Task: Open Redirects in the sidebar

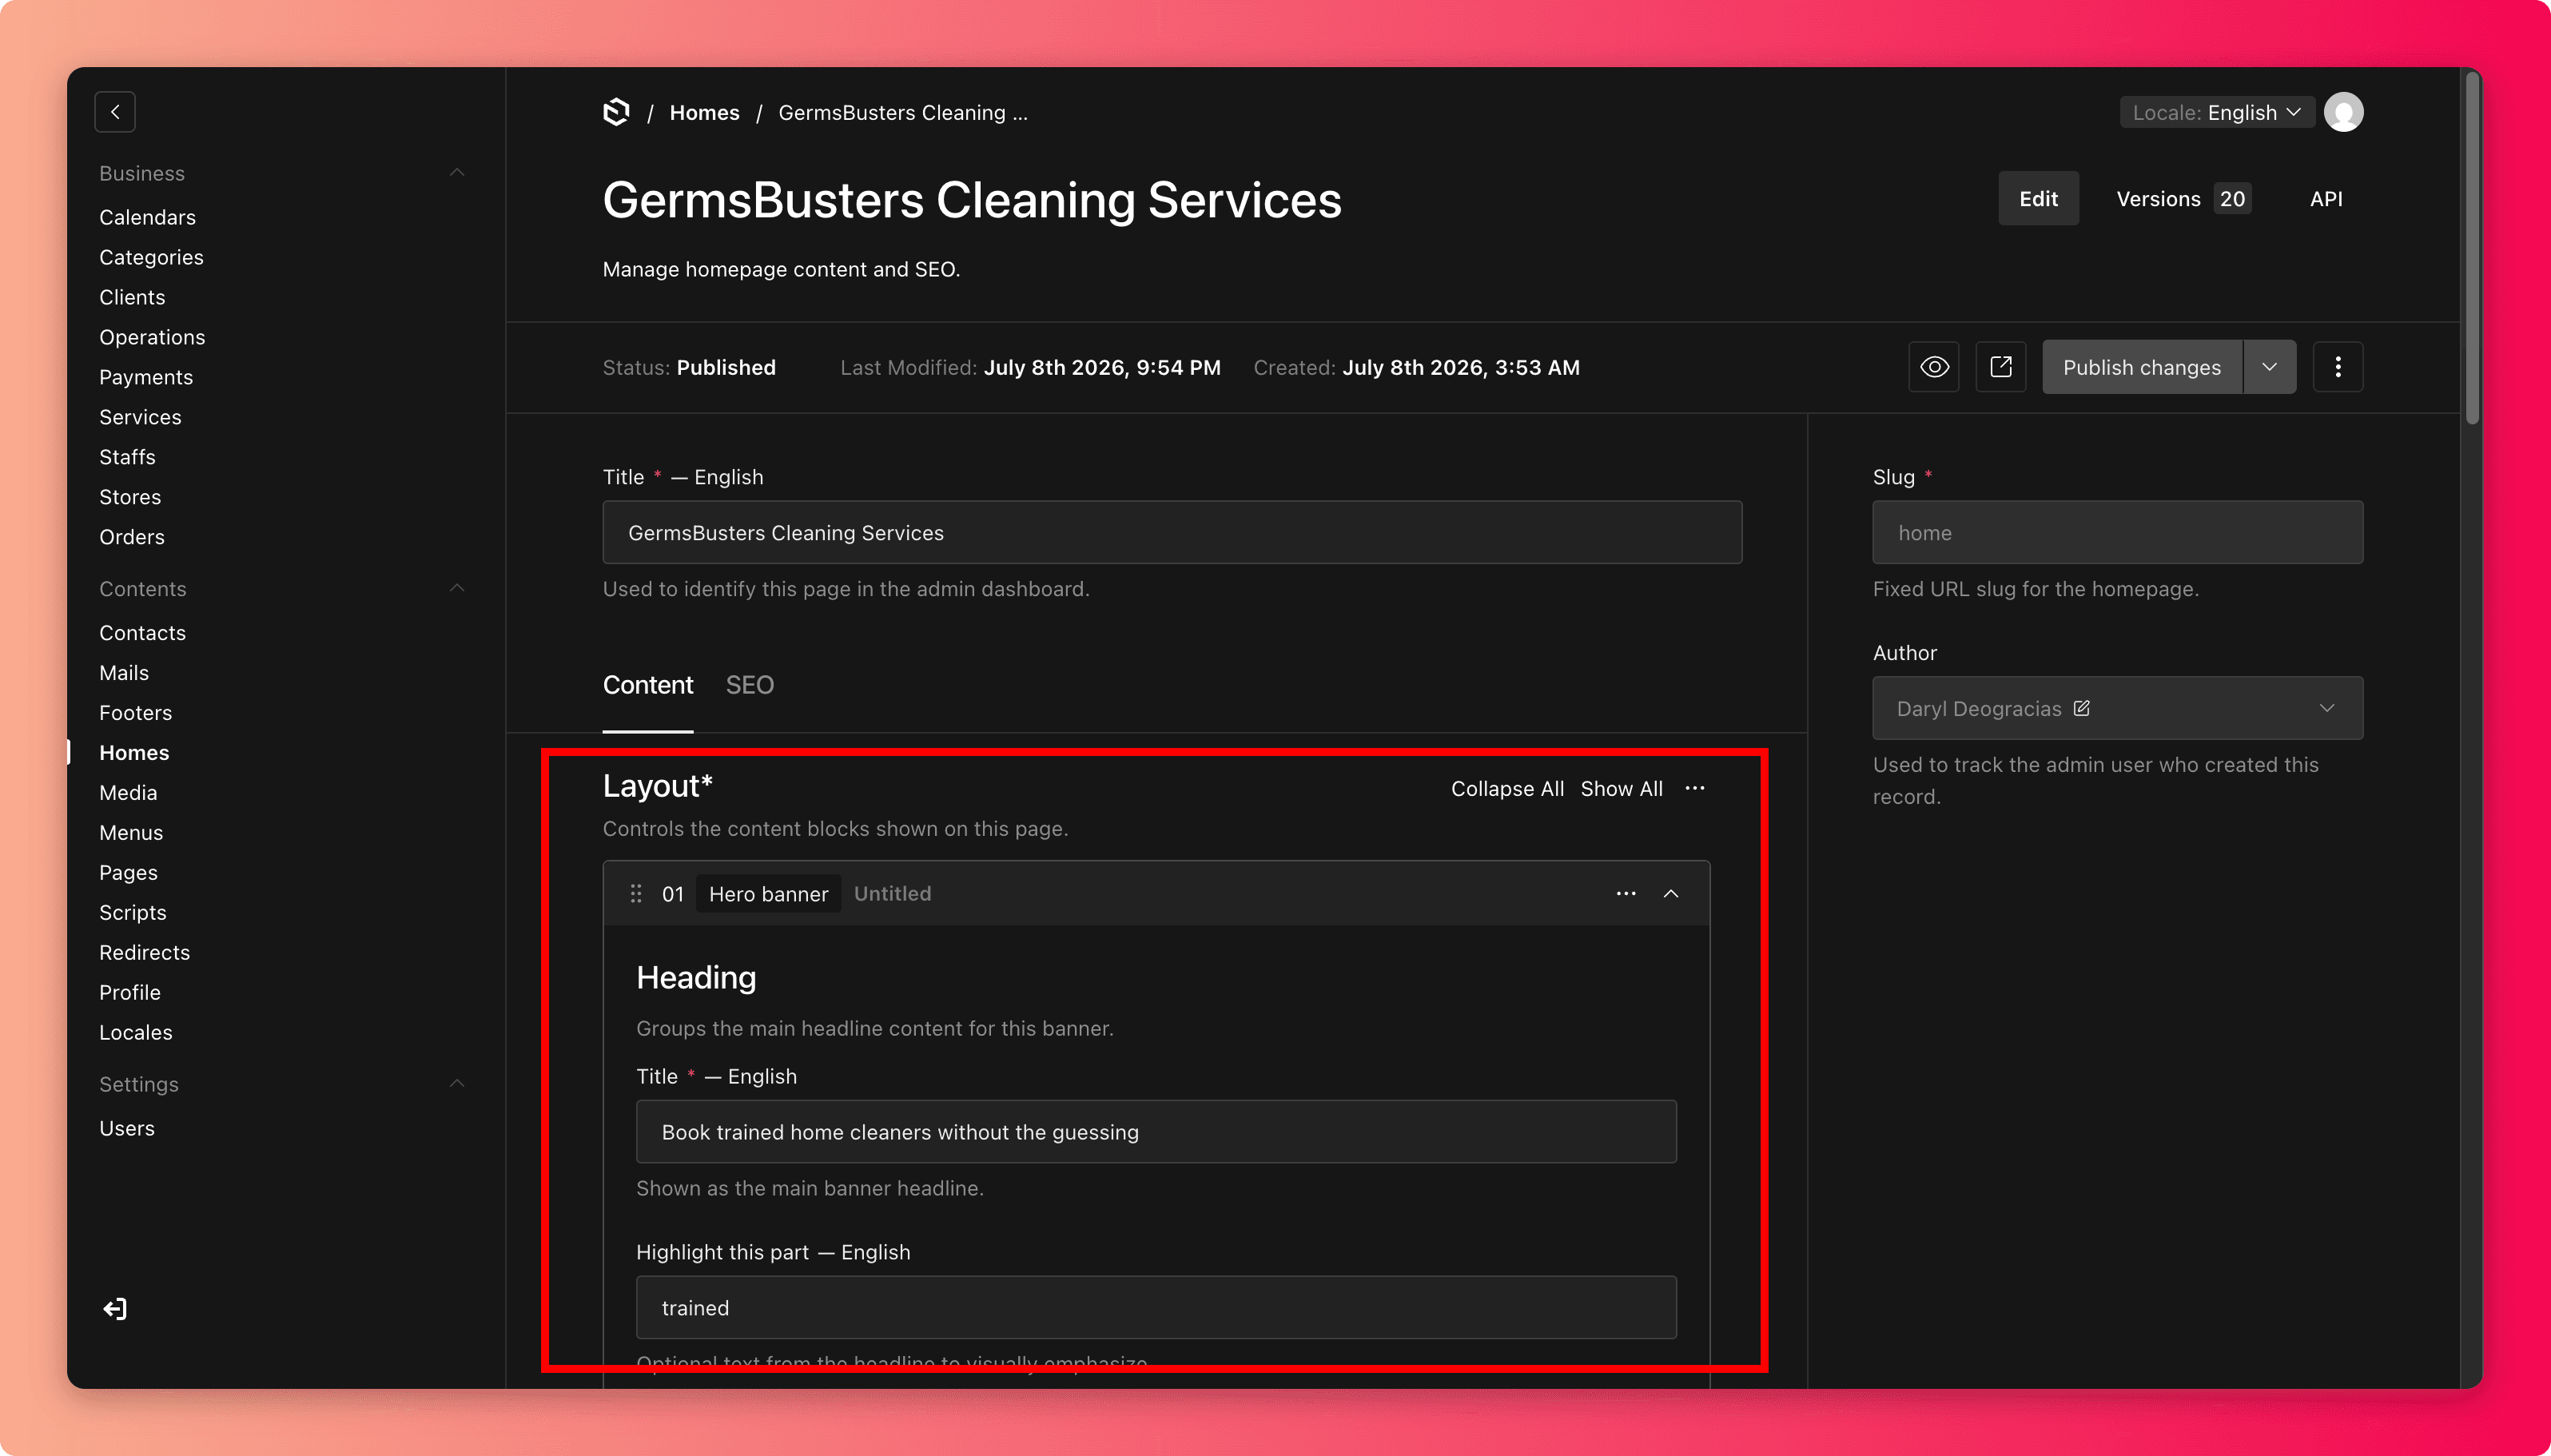Action: (x=145, y=953)
